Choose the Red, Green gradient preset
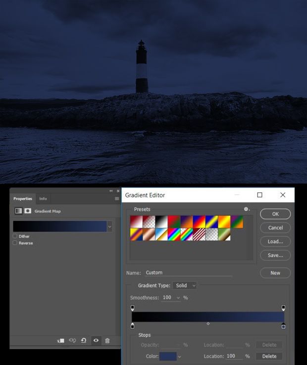Image resolution: width=307 pixels, height=365 pixels. (x=174, y=222)
